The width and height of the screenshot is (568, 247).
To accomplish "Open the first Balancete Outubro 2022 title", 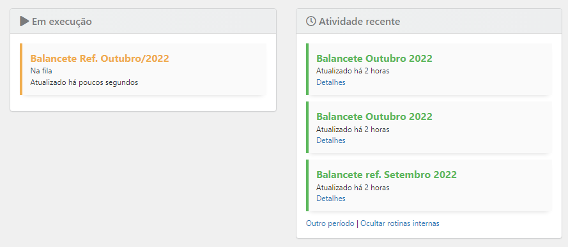I will (374, 59).
